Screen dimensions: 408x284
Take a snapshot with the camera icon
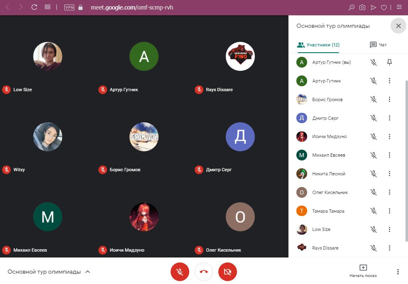pyautogui.click(x=362, y=7)
